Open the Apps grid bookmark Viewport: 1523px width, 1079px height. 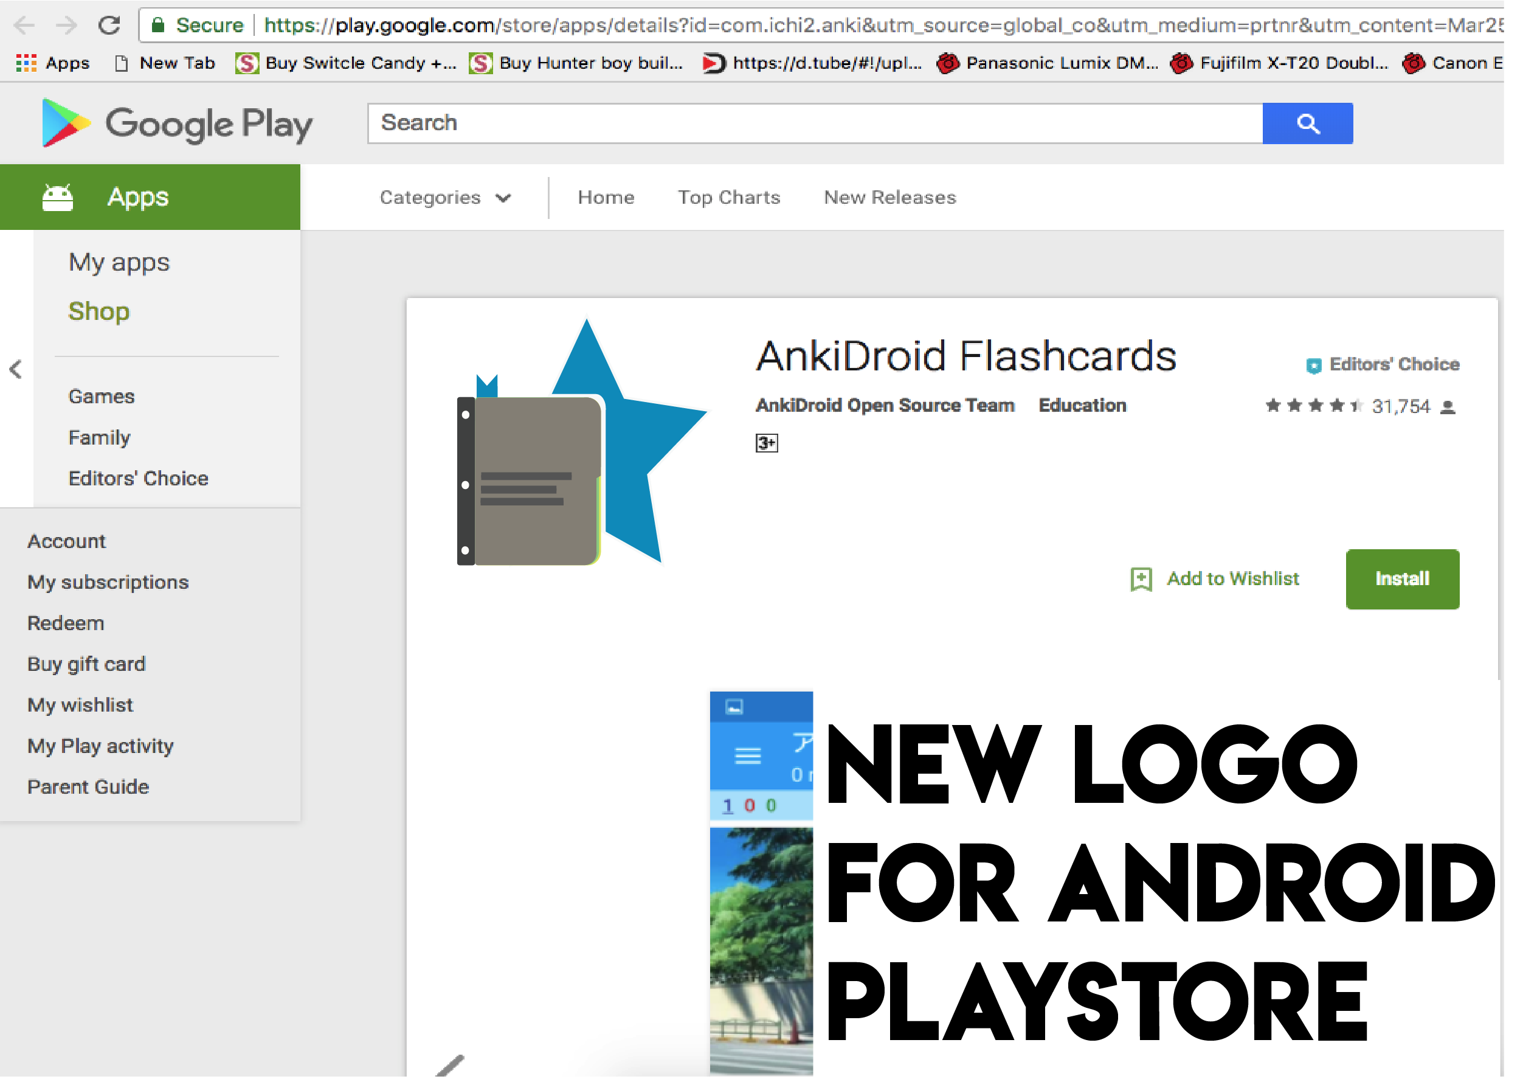[x=52, y=64]
